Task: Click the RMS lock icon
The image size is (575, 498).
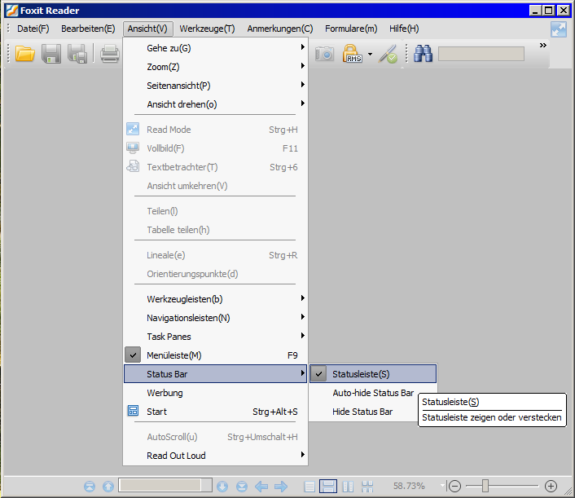Action: click(x=353, y=54)
